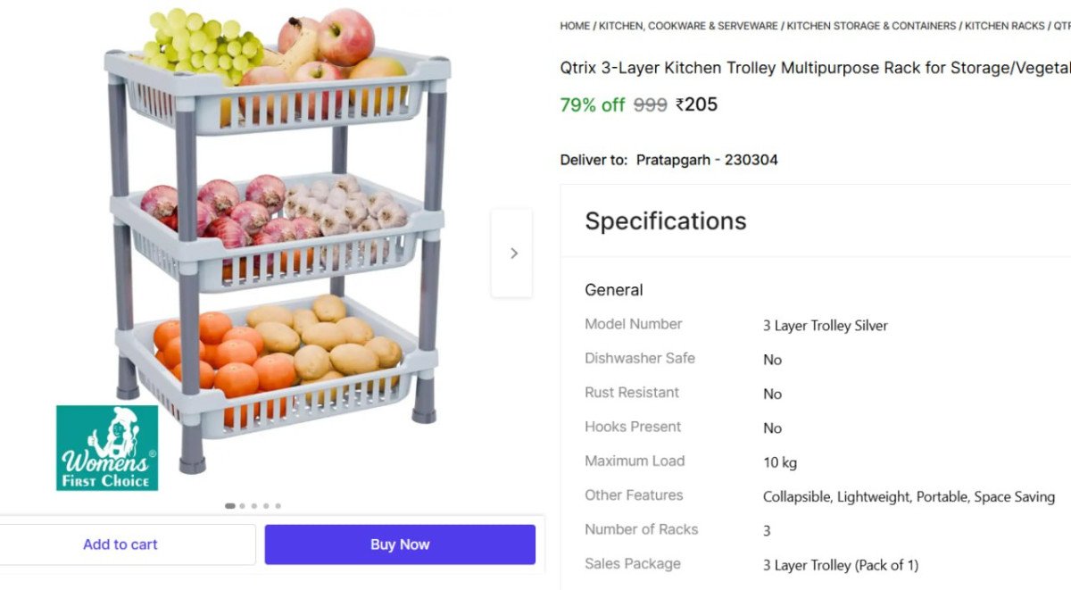Click the Specifications section heading
Viewport: 1071px width, 590px height.
click(666, 221)
